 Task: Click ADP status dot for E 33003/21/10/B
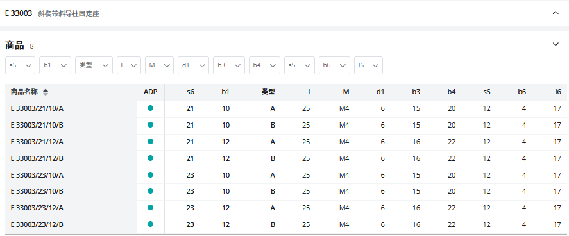151,124
